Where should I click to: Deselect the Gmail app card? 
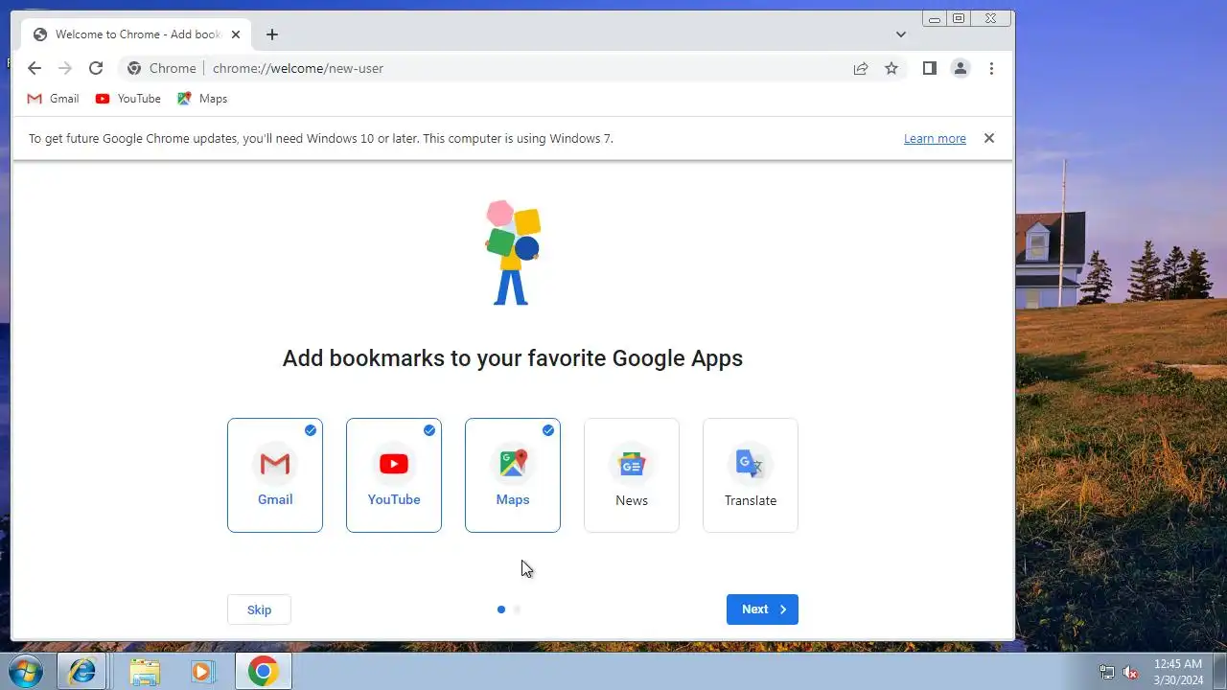coord(275,475)
